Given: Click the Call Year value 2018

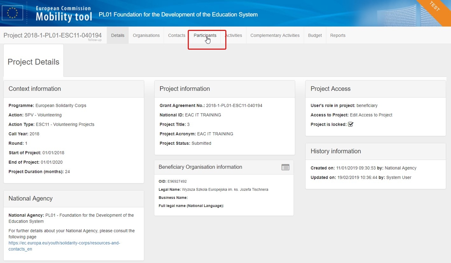Looking at the screenshot, I should 34,134.
